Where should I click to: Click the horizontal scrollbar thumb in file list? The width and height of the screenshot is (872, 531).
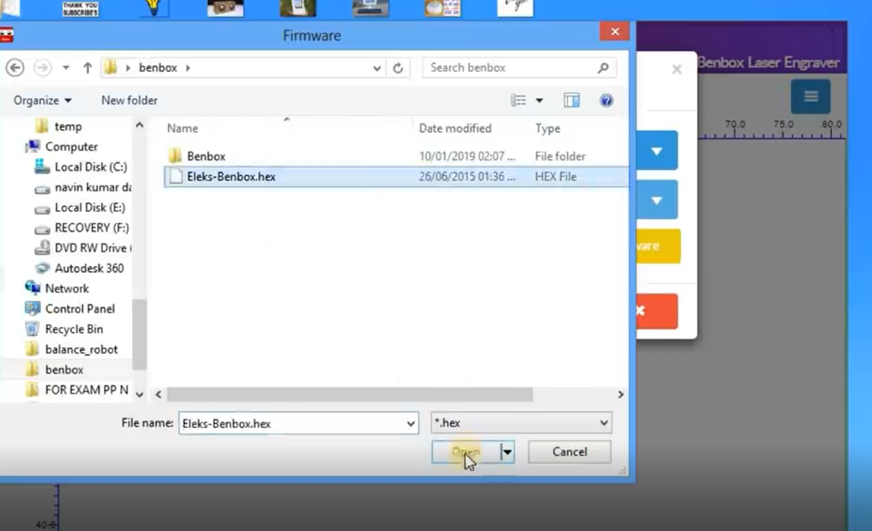pyautogui.click(x=350, y=394)
